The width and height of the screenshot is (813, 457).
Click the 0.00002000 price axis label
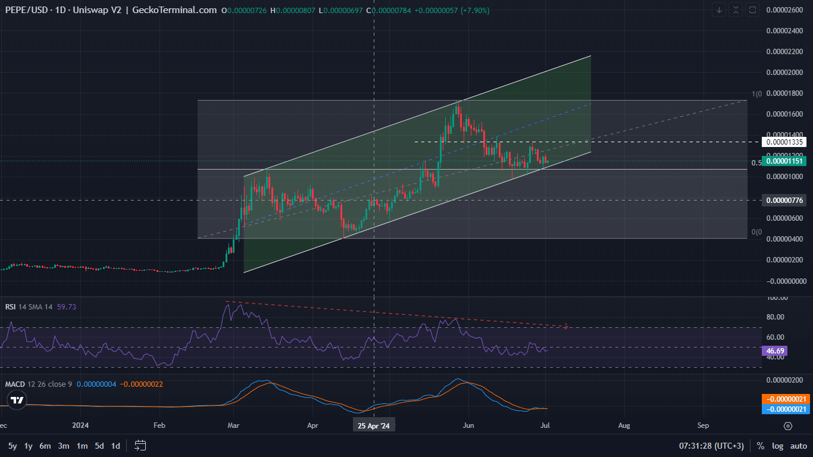[784, 72]
